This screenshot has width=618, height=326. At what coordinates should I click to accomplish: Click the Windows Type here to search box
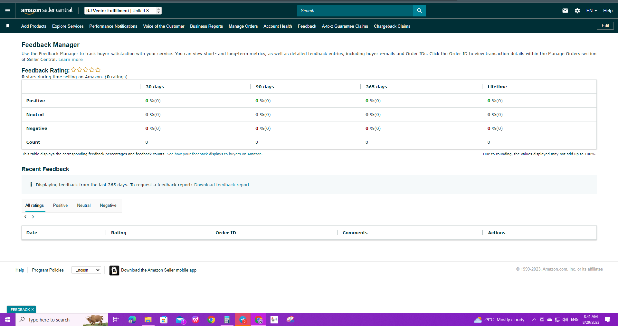pos(62,320)
